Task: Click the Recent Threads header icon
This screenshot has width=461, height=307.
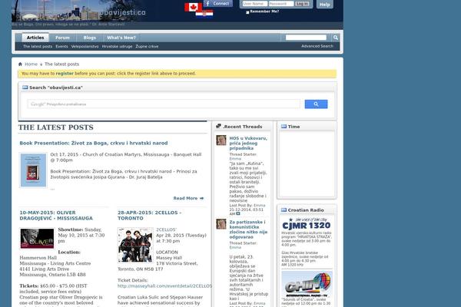Action: [218, 126]
